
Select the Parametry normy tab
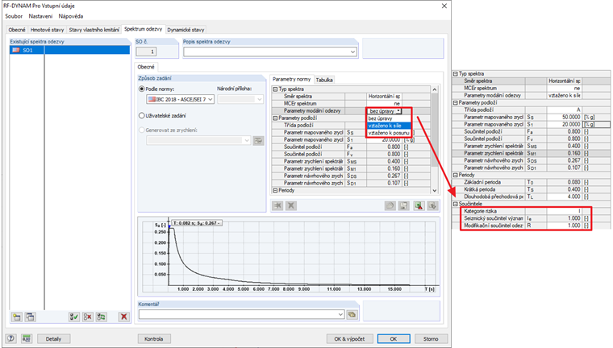pyautogui.click(x=292, y=79)
